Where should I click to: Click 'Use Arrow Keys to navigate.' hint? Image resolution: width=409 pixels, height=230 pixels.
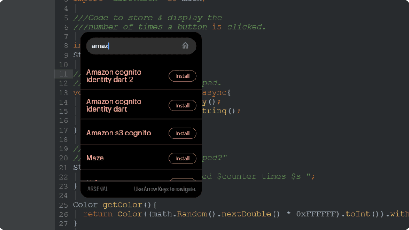pyautogui.click(x=165, y=189)
